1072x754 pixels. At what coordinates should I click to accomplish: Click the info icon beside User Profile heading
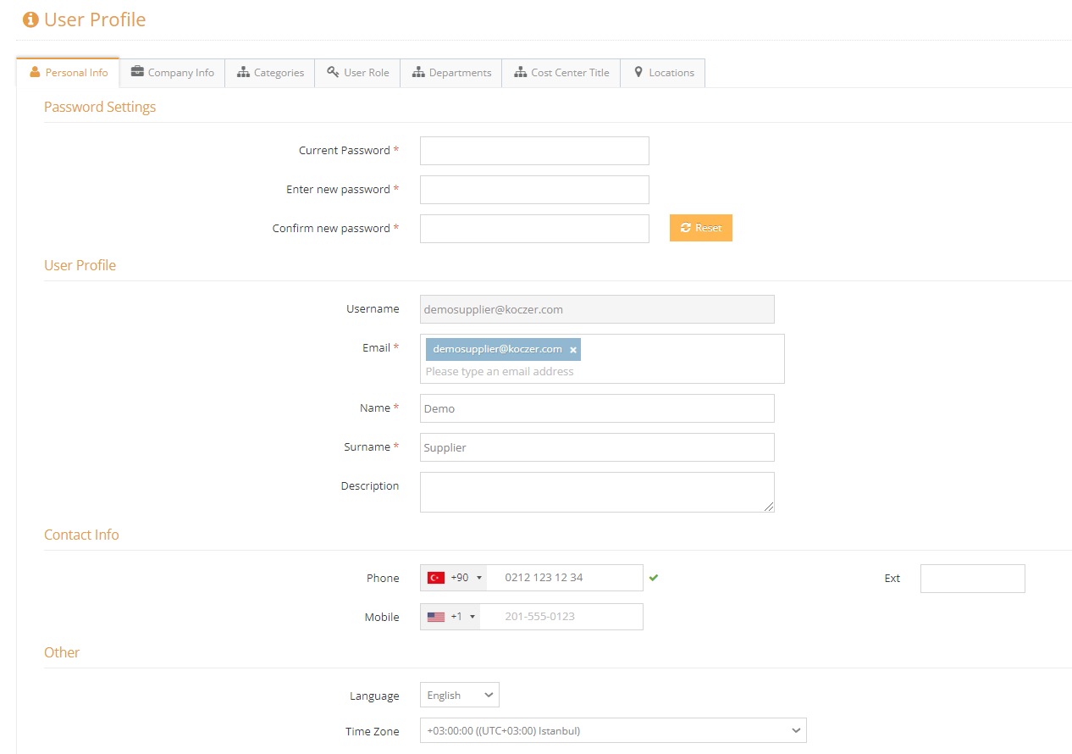click(x=30, y=19)
